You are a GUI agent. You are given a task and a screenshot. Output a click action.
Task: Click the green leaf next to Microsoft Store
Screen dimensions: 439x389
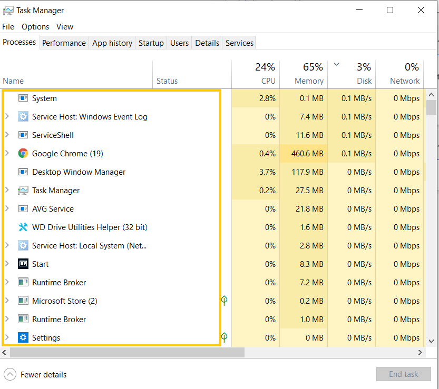tap(224, 301)
